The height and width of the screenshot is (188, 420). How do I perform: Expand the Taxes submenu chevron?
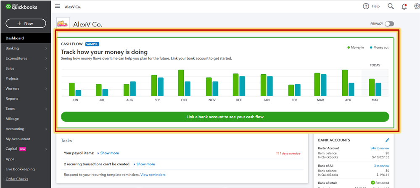46,109
